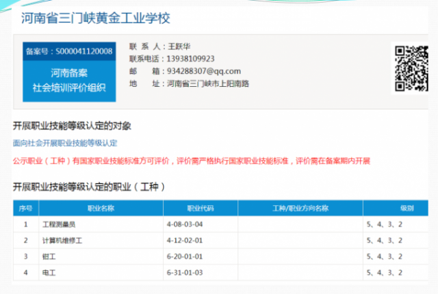Click the 级别 value in 计算机维修工 row

click(x=385, y=241)
